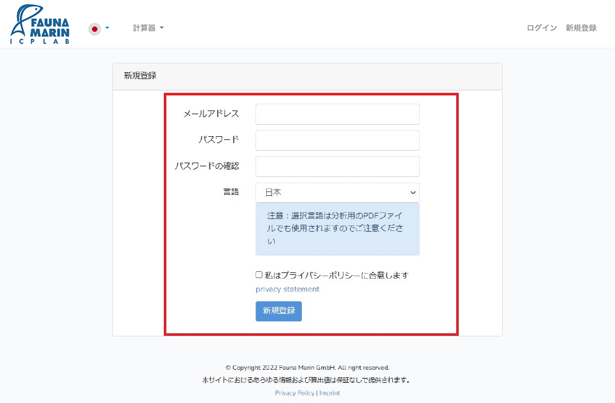Follow the Imprint link in the footer
615x403 pixels.
(x=329, y=393)
